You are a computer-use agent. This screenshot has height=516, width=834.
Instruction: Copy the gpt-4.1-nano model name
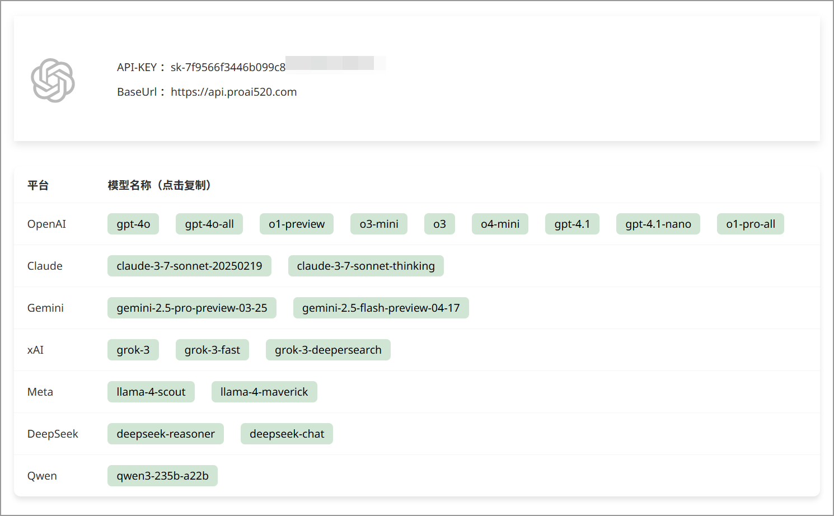coord(658,224)
